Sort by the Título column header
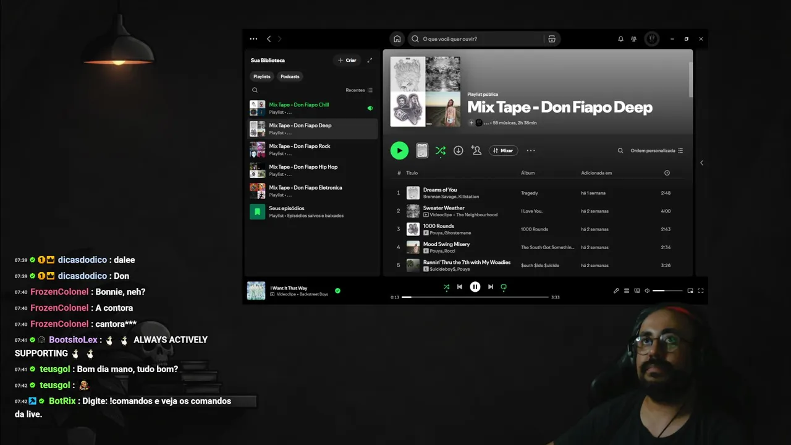791x445 pixels. coord(412,173)
